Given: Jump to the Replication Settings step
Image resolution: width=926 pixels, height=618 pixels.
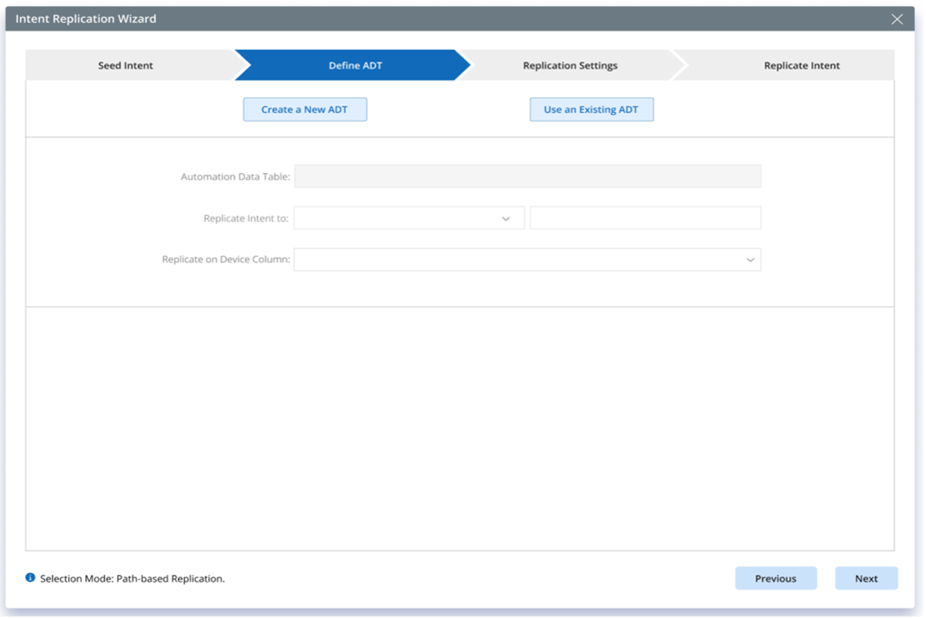Looking at the screenshot, I should click(x=570, y=66).
